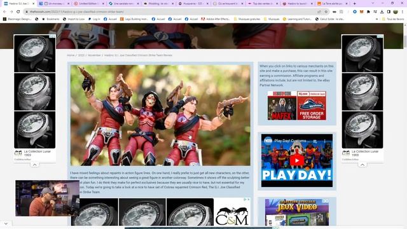407x229 pixels.
Task: Open the Crimson Strike Team main photo
Action: [160, 115]
